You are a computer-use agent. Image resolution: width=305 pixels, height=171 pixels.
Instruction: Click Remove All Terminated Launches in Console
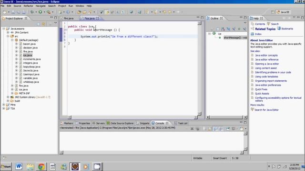point(198,129)
